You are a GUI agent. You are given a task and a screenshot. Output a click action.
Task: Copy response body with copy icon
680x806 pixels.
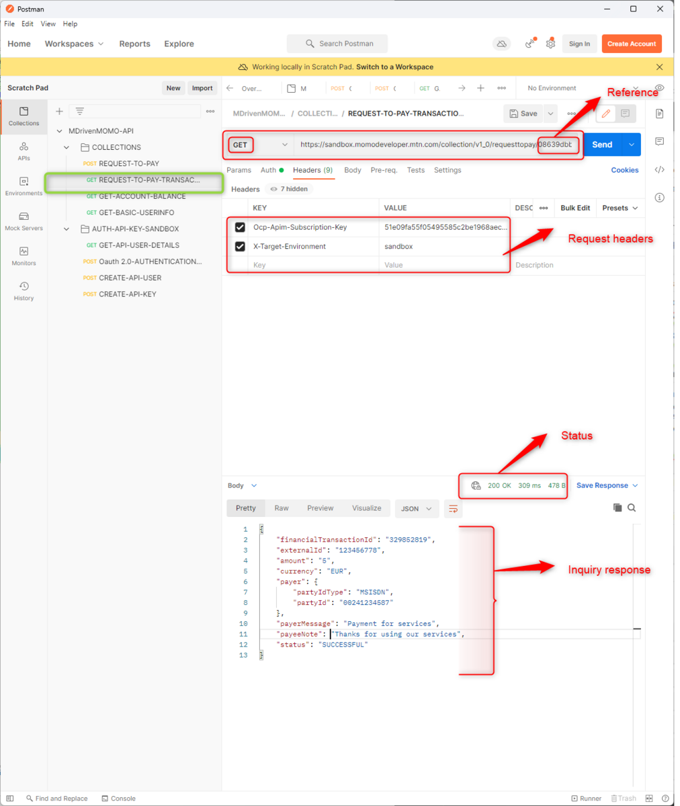tap(618, 508)
